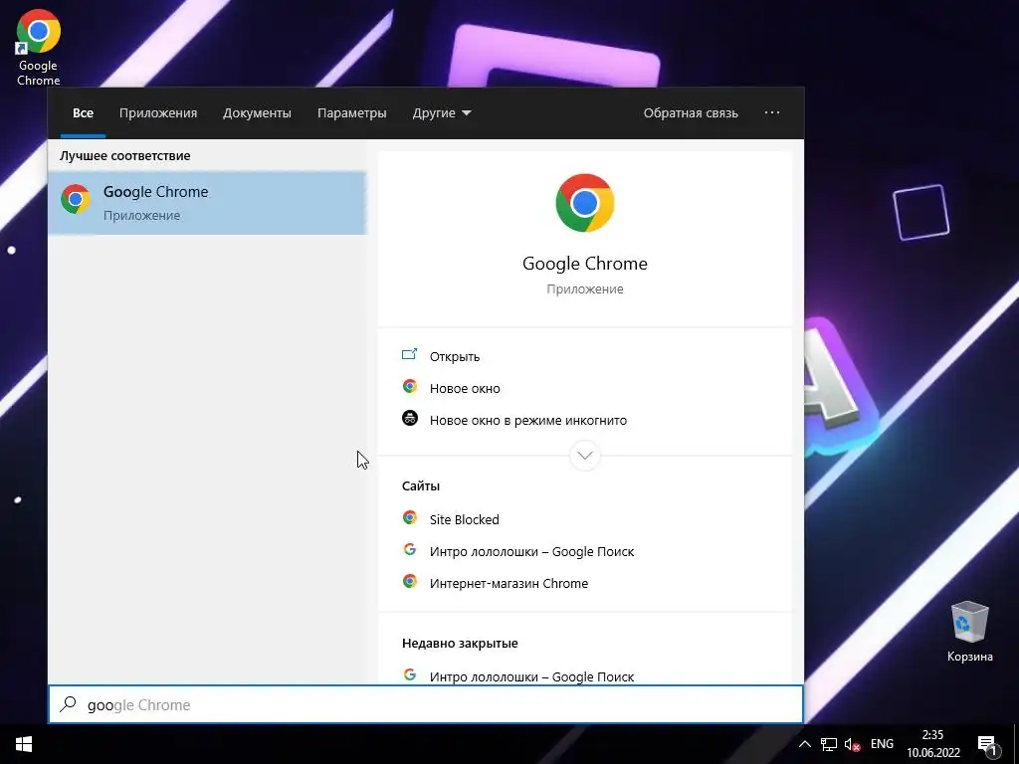Image resolution: width=1019 pixels, height=764 pixels.
Task: Show hidden tray icons arrow
Action: 804,744
